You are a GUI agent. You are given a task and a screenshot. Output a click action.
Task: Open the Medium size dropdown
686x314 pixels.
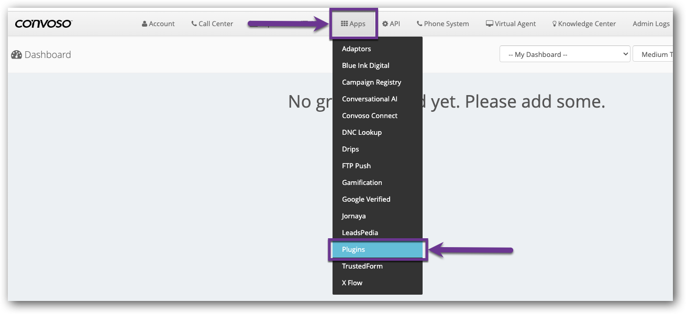pos(654,54)
